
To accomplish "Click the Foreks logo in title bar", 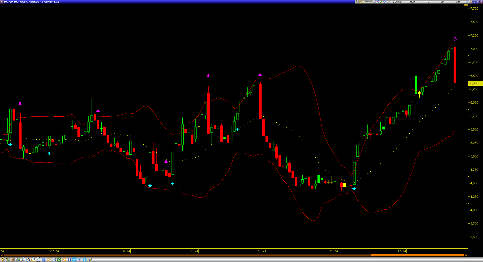I will [367, 2].
